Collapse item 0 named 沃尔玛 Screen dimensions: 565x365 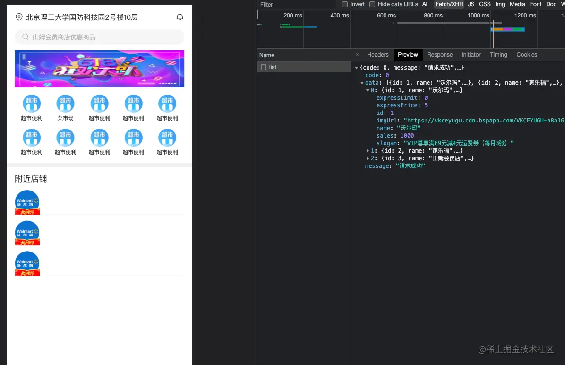click(x=368, y=90)
